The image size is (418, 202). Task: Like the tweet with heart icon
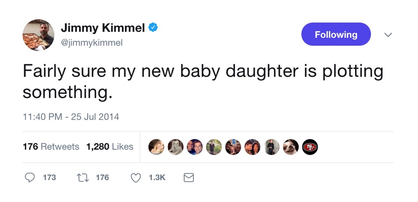(x=136, y=178)
